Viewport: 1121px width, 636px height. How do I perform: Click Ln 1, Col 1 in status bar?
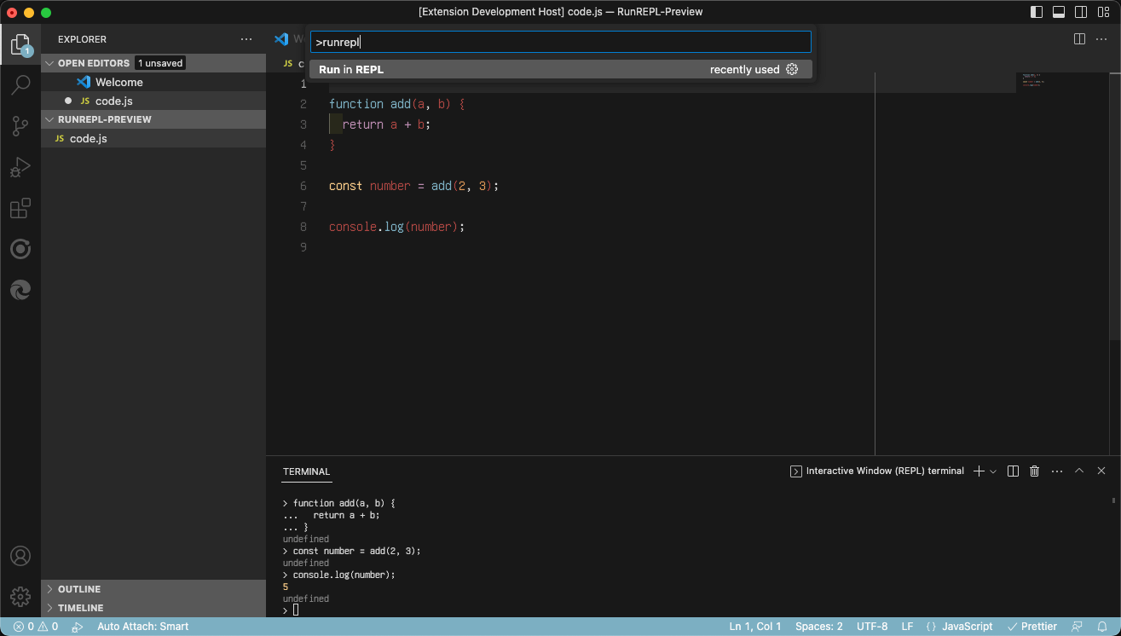click(x=755, y=627)
